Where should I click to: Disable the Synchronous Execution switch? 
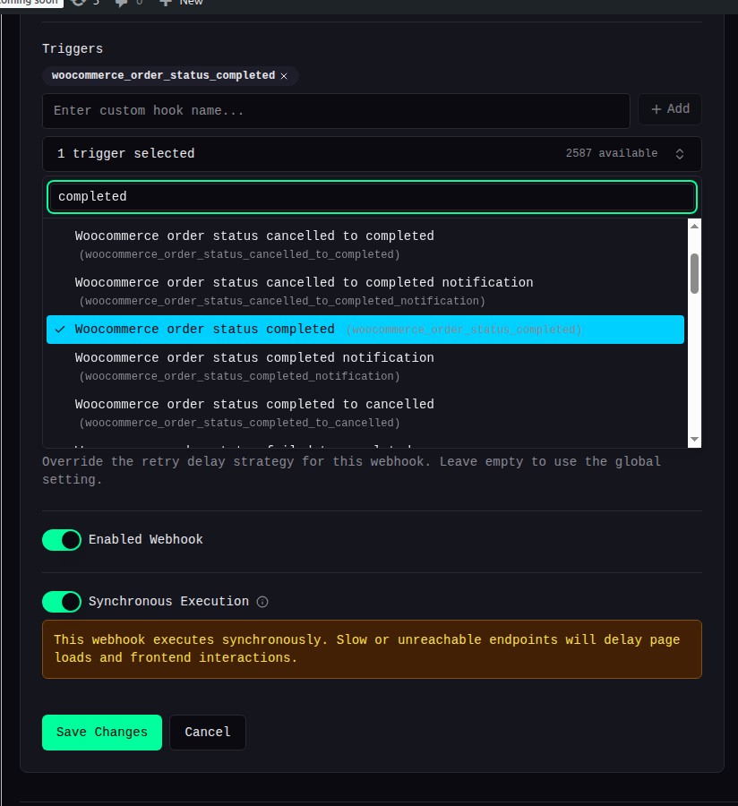click(x=62, y=602)
